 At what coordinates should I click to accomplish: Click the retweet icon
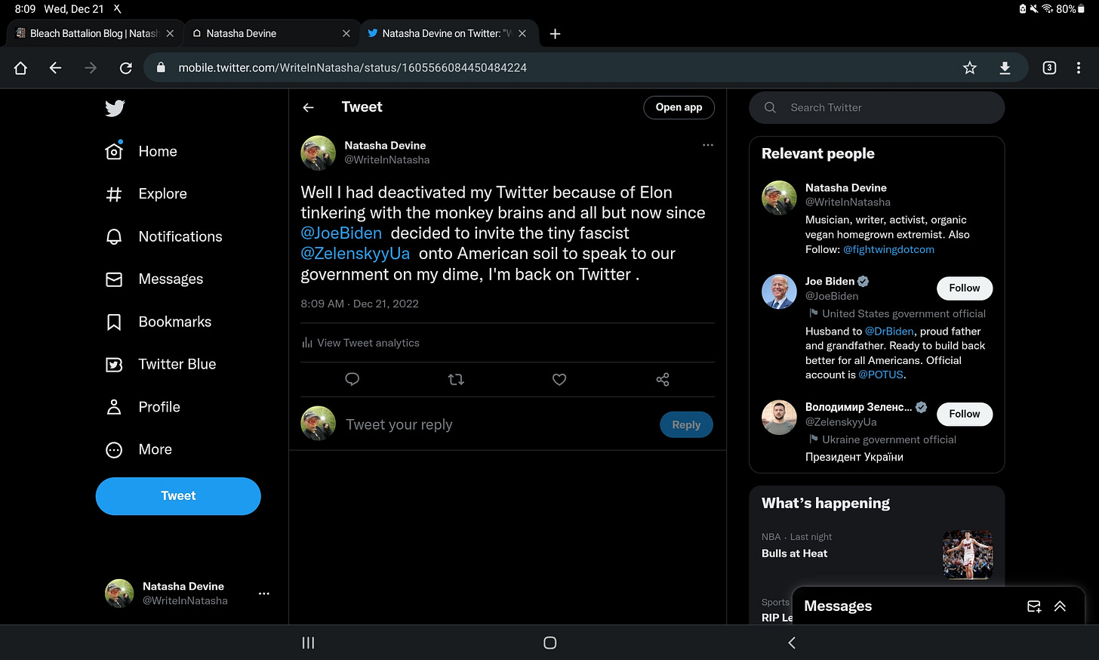click(456, 379)
